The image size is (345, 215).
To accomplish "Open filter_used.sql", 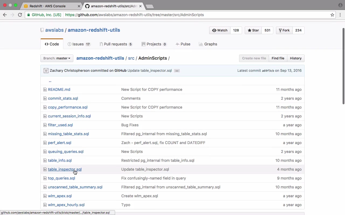I will (60, 125).
